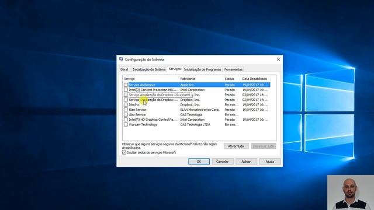Click the ELAN Microelectronics Corp. manufacturer cell

pyautogui.click(x=200, y=110)
